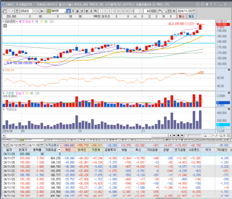Click the 035420 stock code field

click(26, 11)
